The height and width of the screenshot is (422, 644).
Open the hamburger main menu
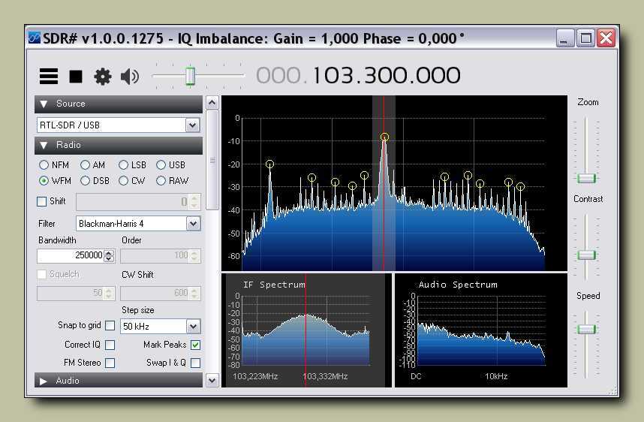(x=49, y=77)
